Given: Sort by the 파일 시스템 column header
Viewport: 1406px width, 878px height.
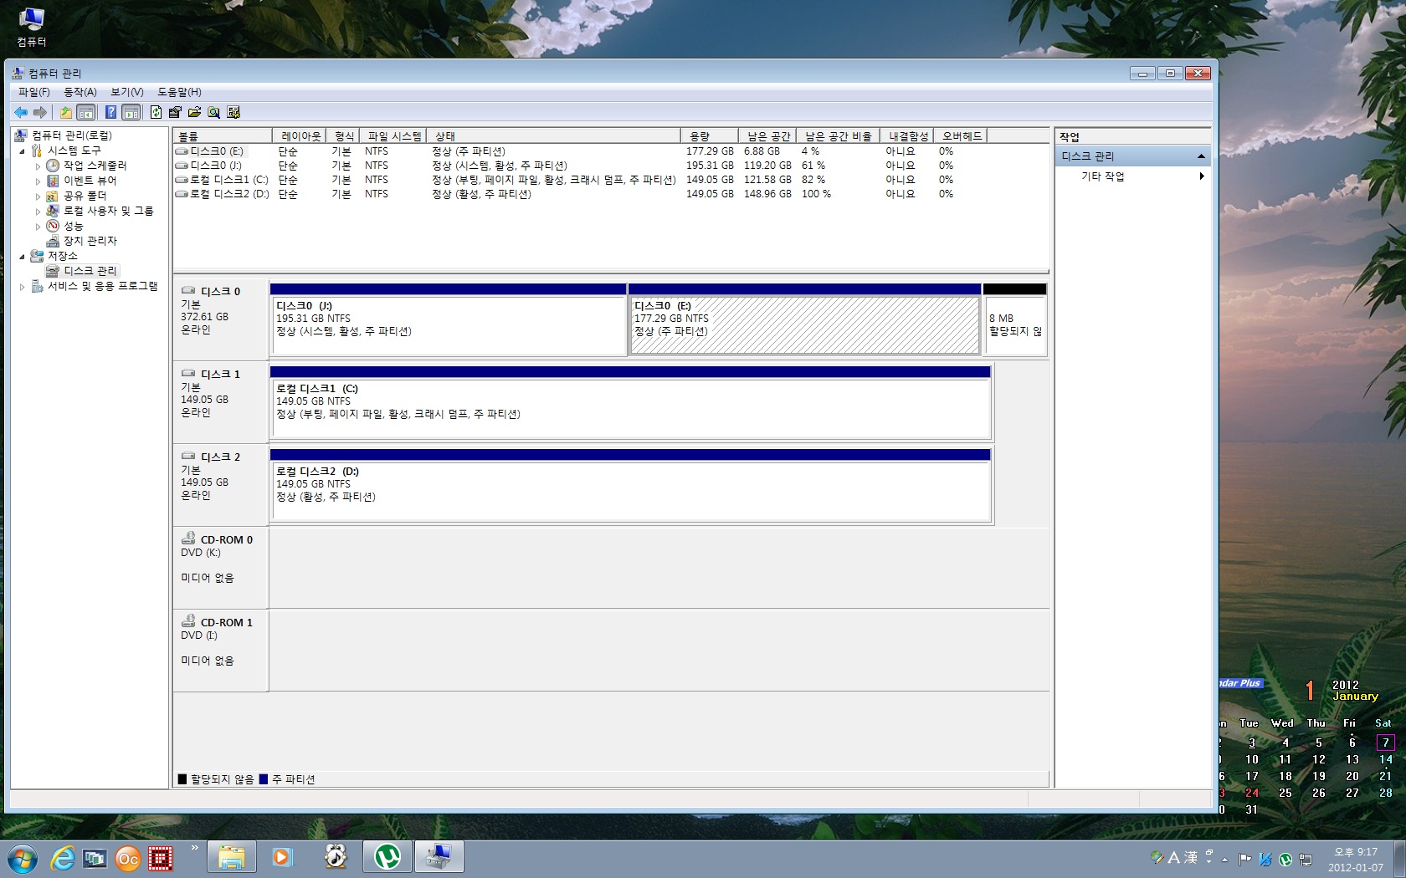Looking at the screenshot, I should pos(393,135).
